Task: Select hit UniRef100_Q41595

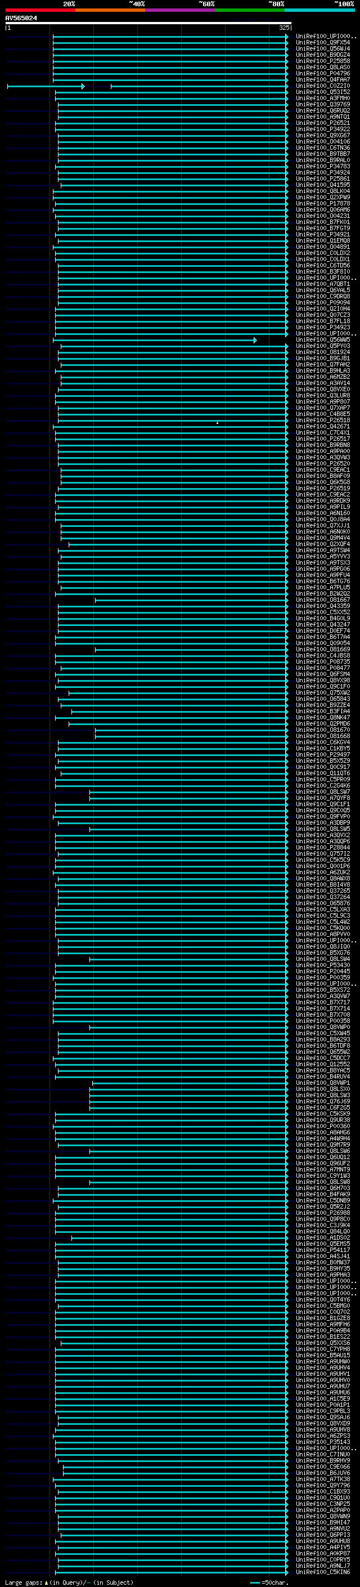Action: point(322,185)
